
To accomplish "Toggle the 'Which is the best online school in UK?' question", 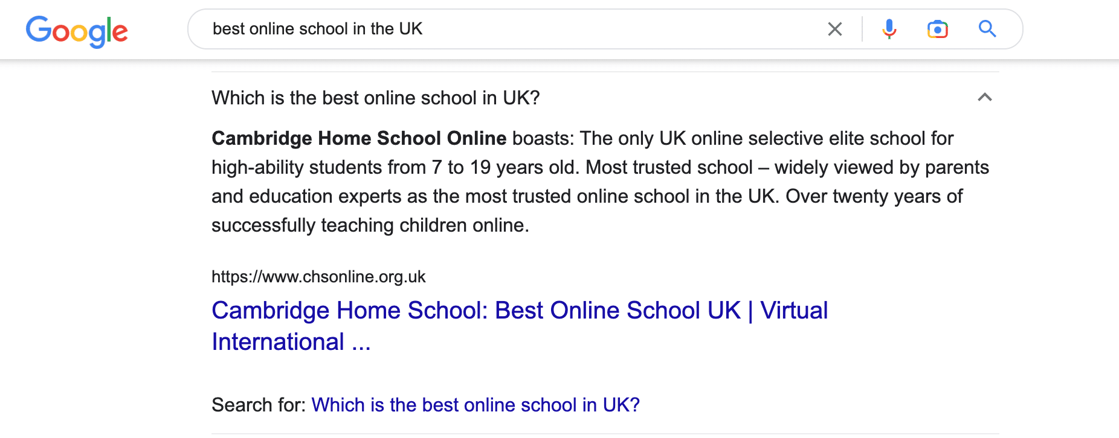I will tap(375, 98).
